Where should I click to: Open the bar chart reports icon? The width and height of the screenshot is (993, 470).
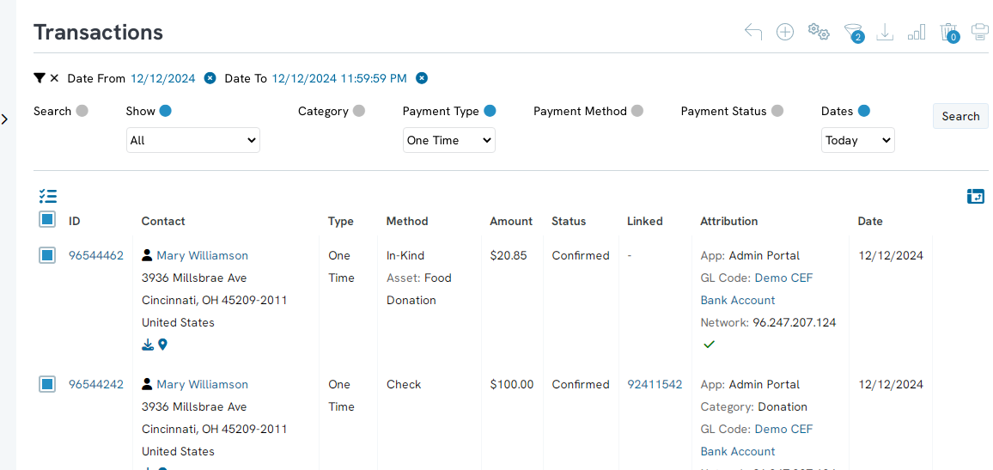pos(917,33)
